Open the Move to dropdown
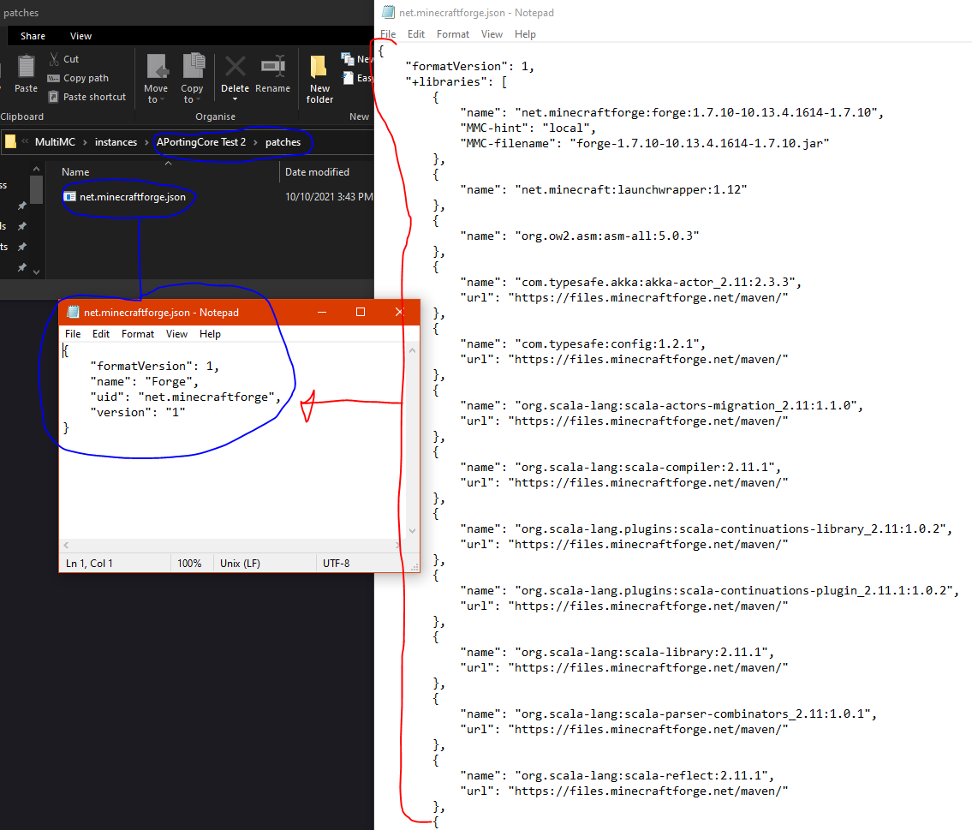The height and width of the screenshot is (830, 972). click(x=156, y=78)
